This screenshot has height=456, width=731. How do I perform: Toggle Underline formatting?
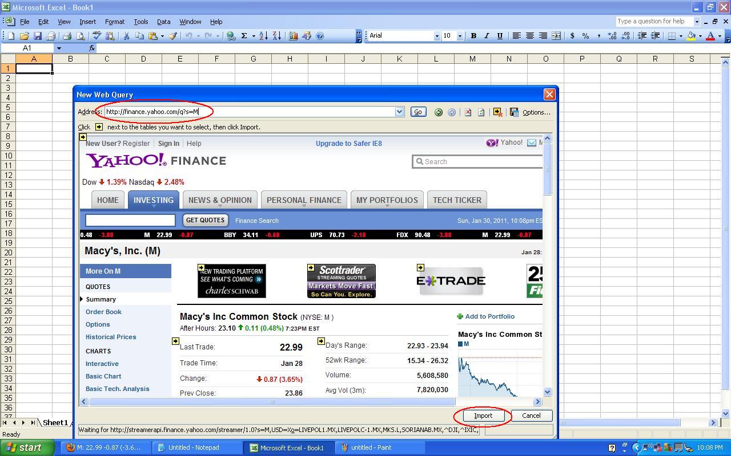click(x=500, y=36)
